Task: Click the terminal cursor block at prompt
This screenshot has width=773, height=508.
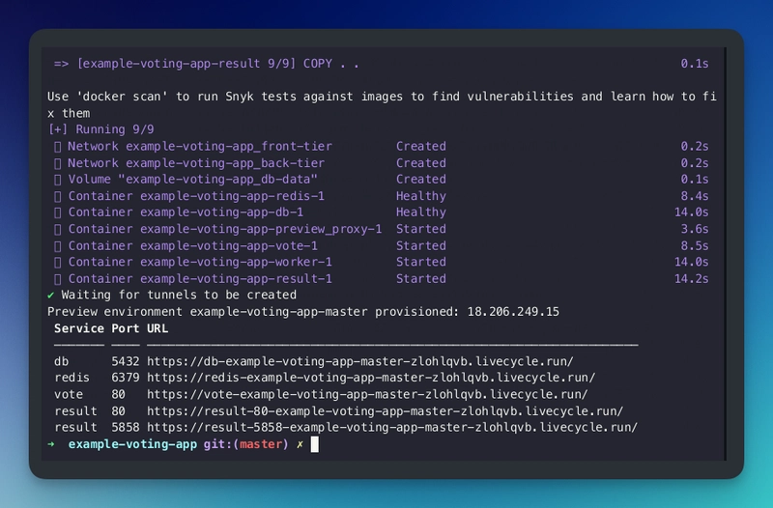Action: (x=314, y=444)
